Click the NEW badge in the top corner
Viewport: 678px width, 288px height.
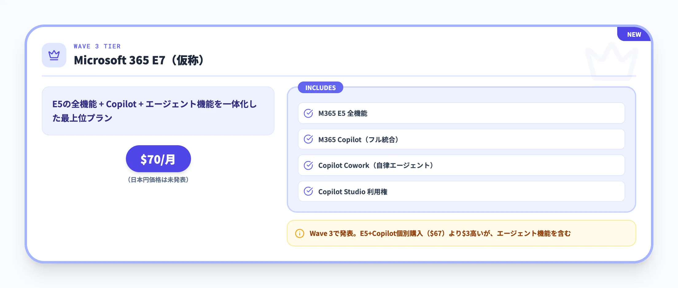click(633, 34)
